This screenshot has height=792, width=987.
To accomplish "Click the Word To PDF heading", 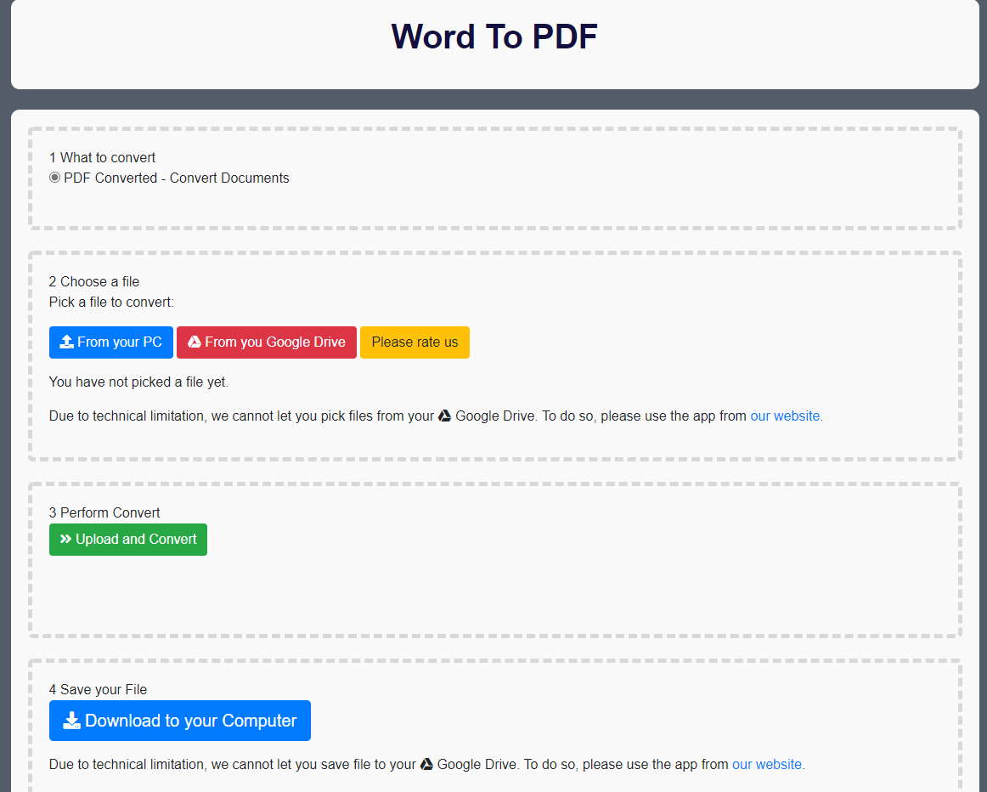I will [x=494, y=37].
